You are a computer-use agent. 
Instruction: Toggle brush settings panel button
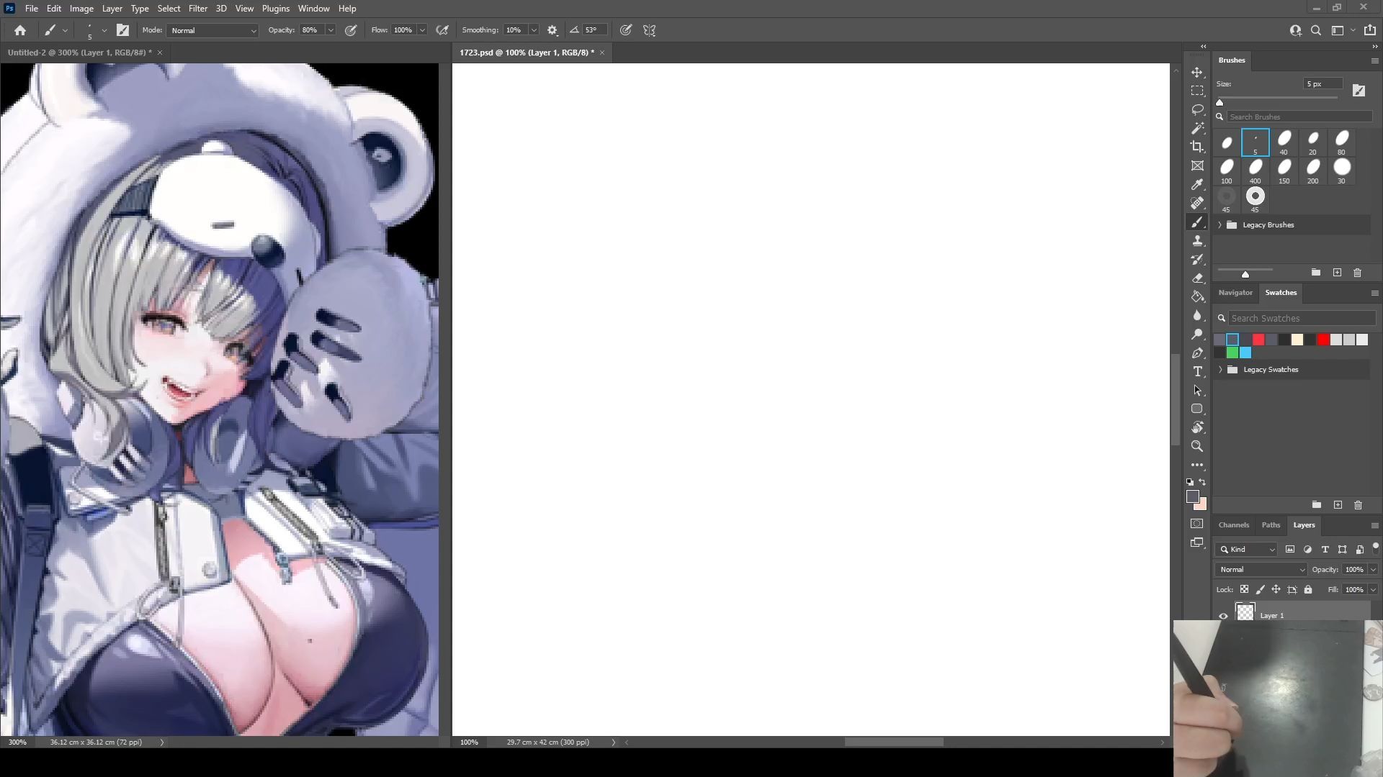122,30
